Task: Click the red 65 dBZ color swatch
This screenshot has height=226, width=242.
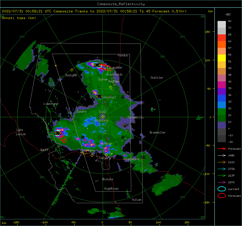Action: pos(222,38)
